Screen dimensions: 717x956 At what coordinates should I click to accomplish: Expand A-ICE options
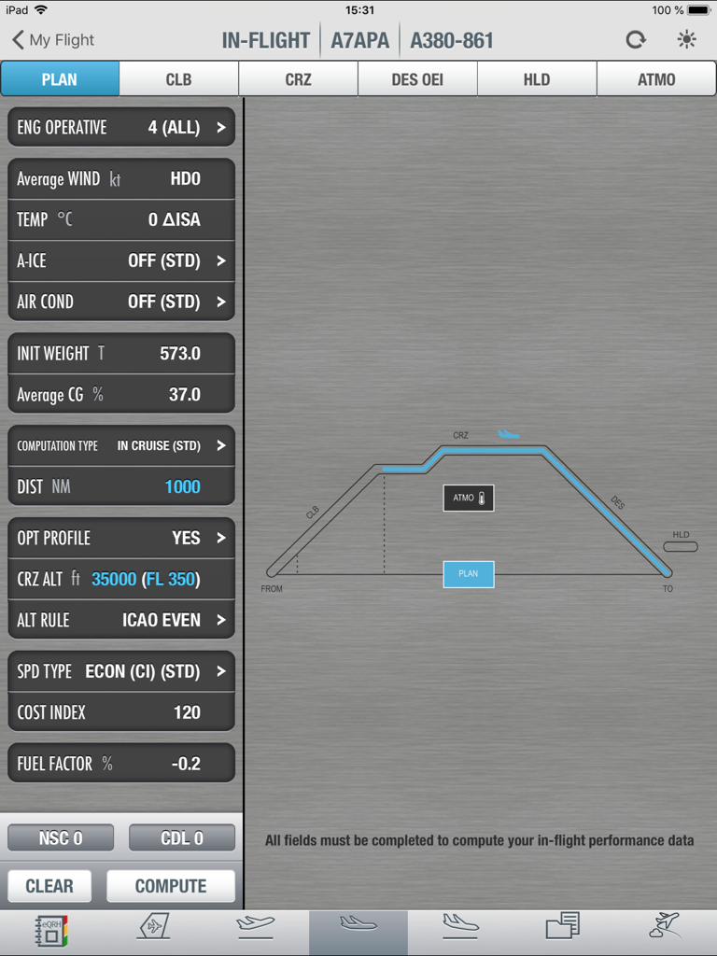click(x=121, y=261)
